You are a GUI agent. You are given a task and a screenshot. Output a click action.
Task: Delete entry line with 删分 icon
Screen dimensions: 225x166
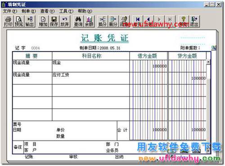click(x=113, y=21)
